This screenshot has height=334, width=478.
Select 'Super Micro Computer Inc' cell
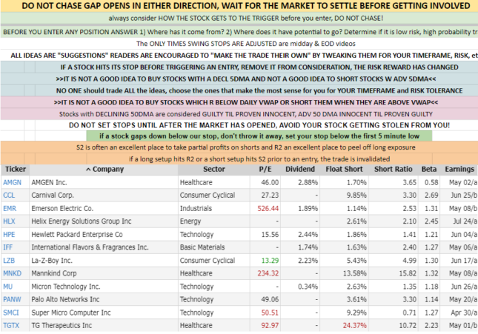104,313
